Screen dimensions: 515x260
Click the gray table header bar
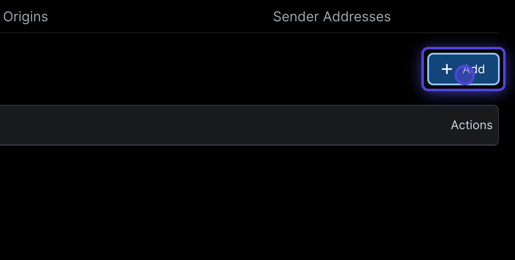249,125
